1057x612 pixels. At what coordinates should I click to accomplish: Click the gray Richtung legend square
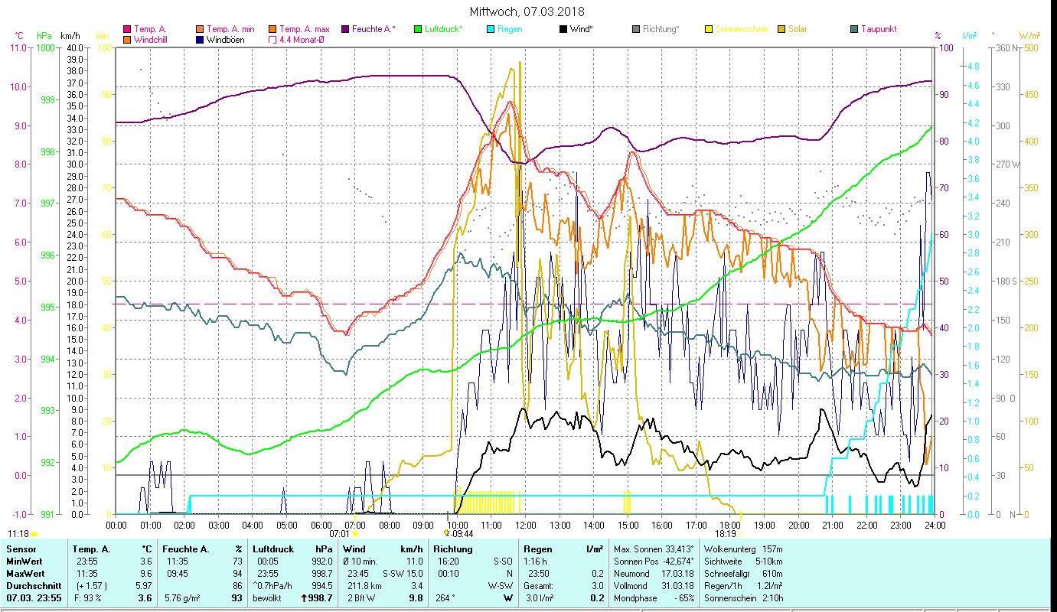(636, 29)
